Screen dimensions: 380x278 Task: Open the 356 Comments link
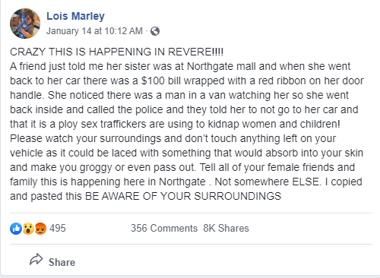point(164,228)
